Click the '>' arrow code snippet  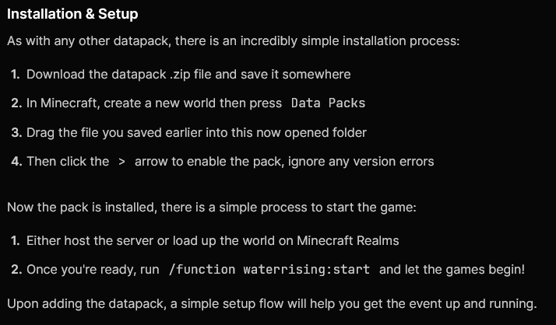coord(121,162)
